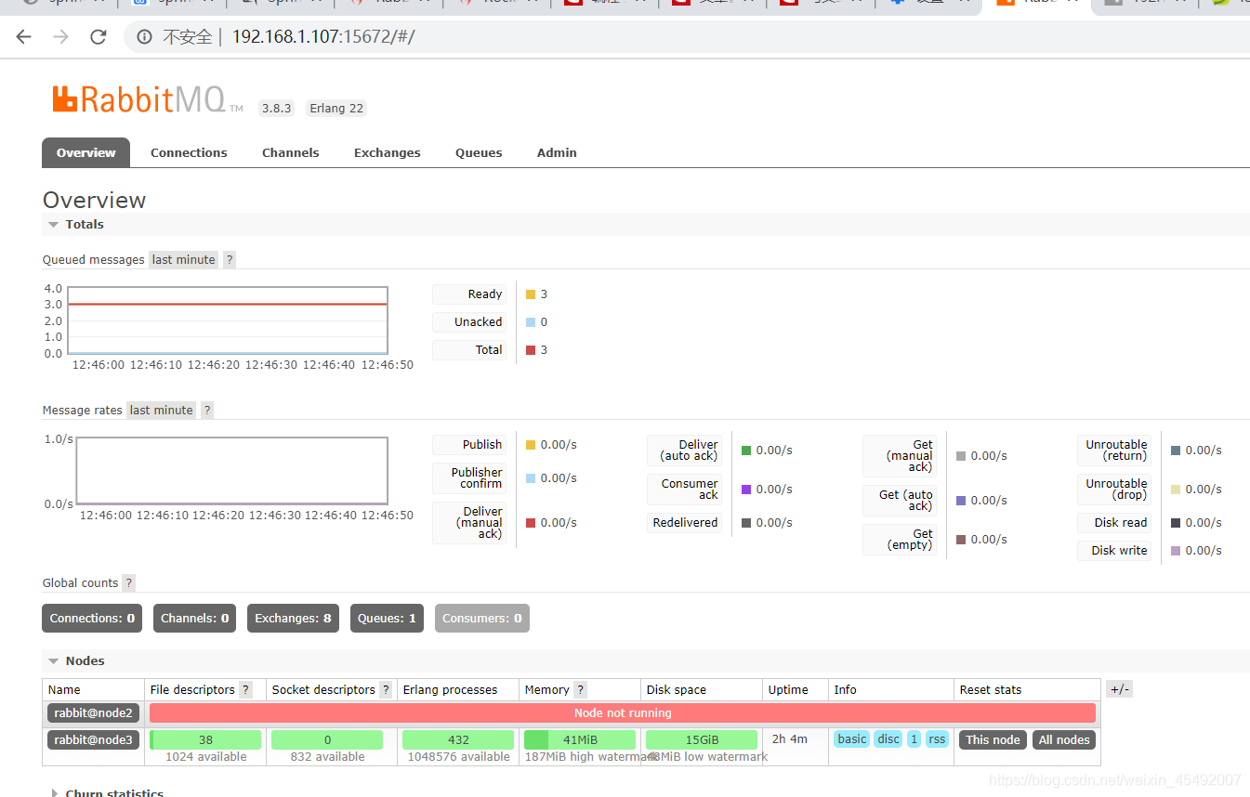Click the RabbitMQ logo
Viewport: 1250px width, 797px height.
coord(148,99)
